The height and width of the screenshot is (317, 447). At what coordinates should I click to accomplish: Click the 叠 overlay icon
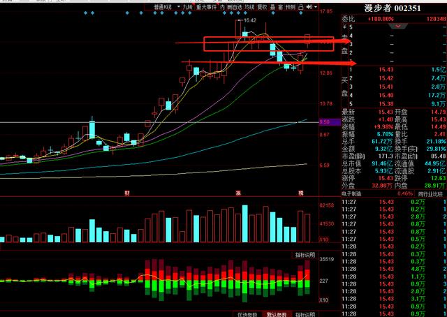273,7
